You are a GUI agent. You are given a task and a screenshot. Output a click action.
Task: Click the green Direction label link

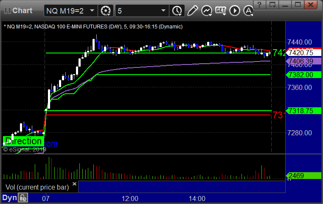(x=23, y=141)
